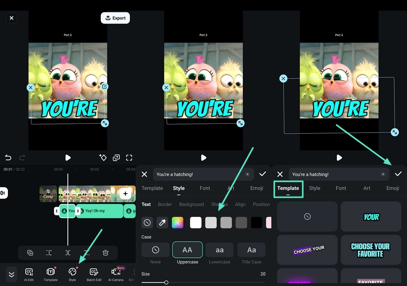Remove the text box in the left preview
The width and height of the screenshot is (407, 286).
click(x=30, y=88)
